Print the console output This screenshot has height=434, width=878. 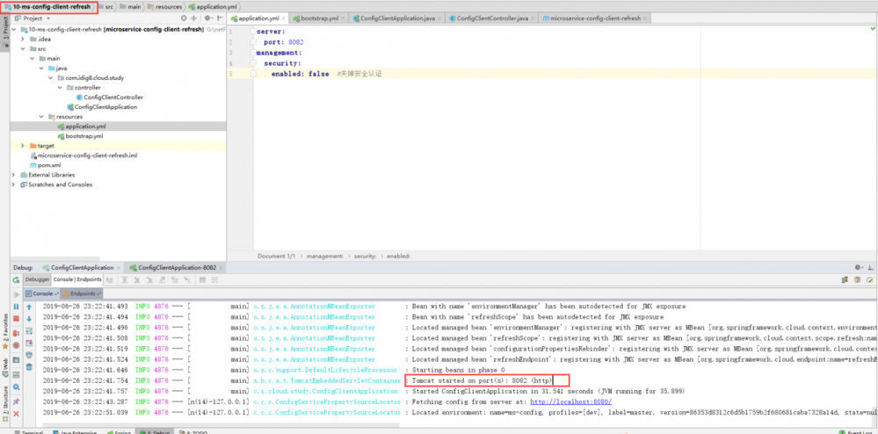click(29, 355)
